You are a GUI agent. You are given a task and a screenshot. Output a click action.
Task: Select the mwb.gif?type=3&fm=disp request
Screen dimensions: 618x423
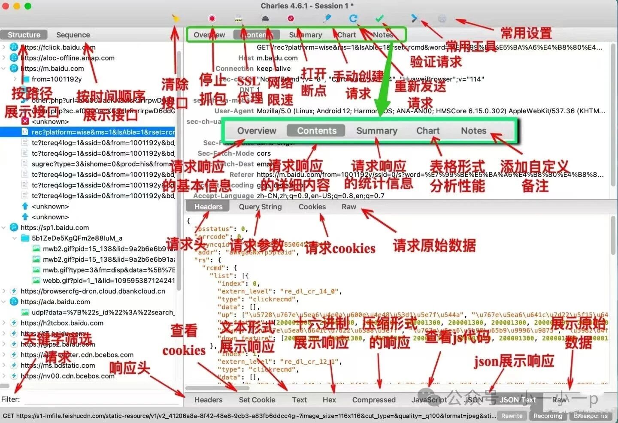(88, 270)
